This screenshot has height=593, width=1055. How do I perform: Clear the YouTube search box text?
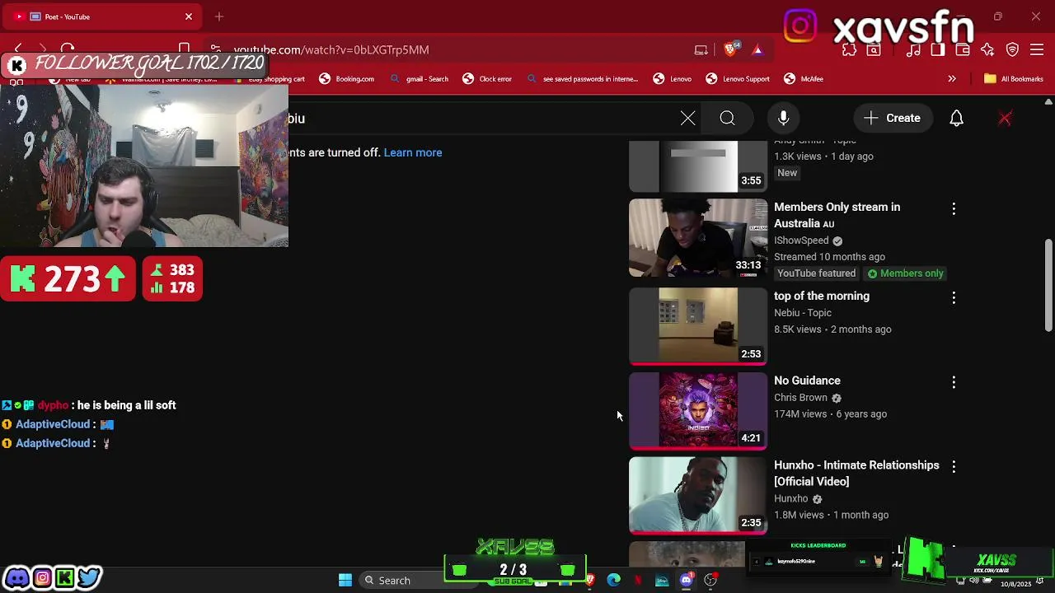(x=688, y=119)
